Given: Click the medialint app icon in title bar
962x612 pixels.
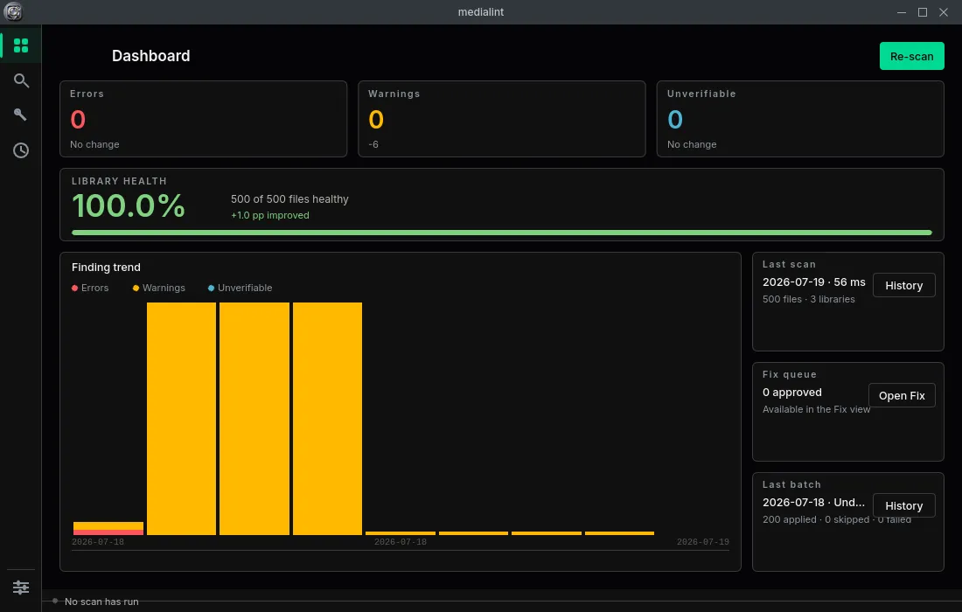Looking at the screenshot, I should 13,11.
